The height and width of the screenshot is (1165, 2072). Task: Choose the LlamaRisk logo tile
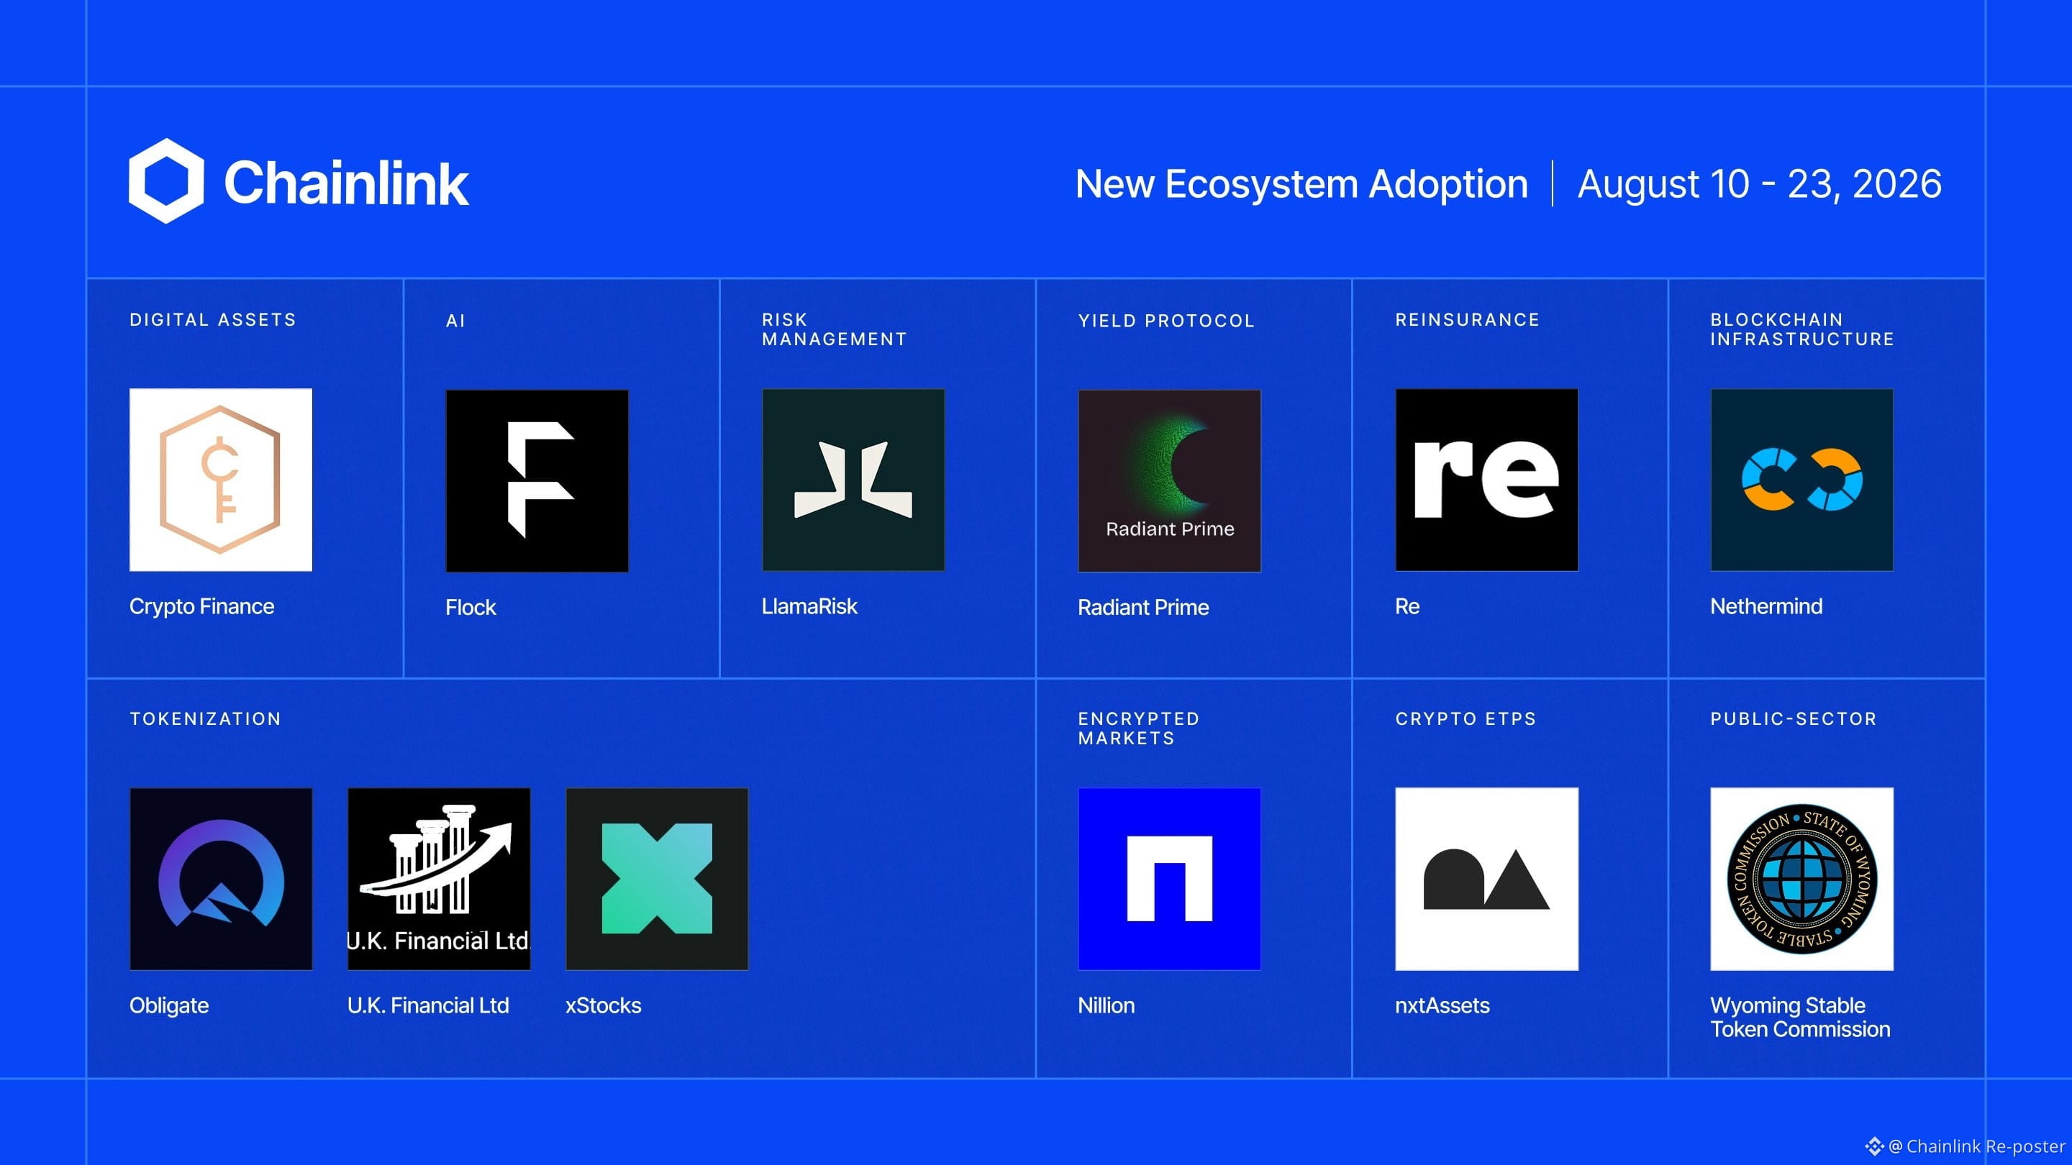(x=853, y=480)
